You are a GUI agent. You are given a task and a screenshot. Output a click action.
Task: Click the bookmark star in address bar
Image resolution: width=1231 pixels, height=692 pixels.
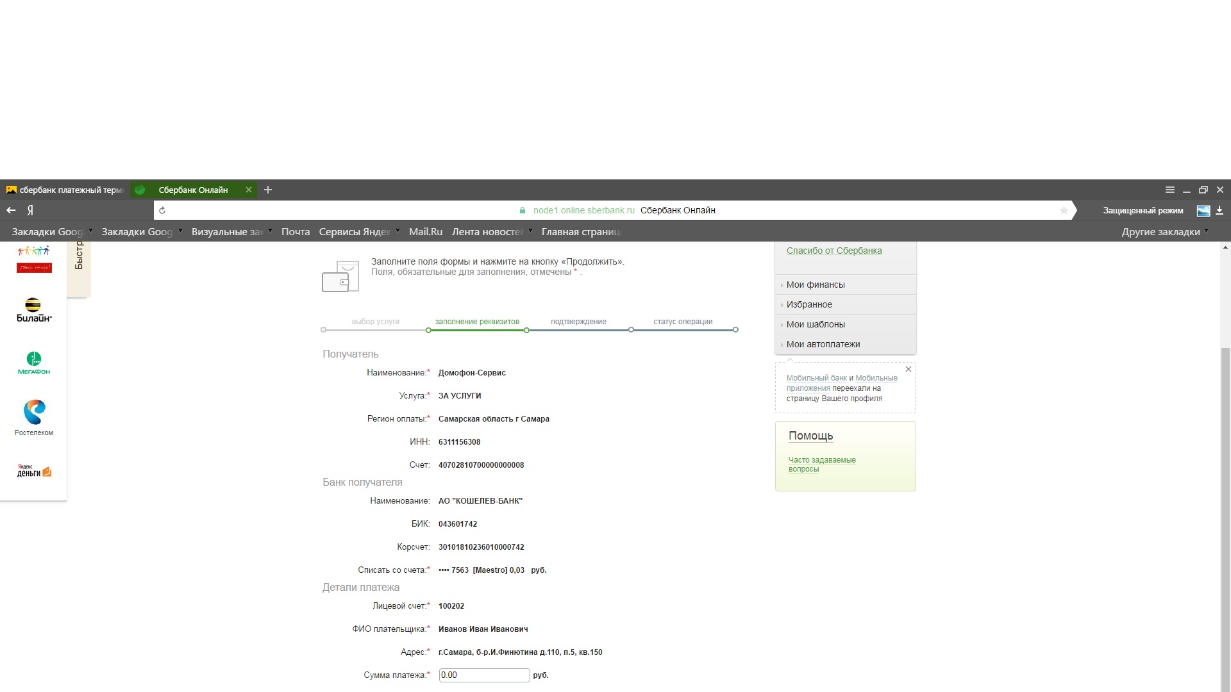coord(1064,210)
